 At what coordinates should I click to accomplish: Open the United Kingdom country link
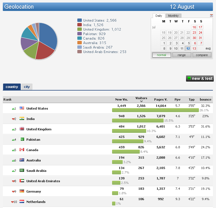tap(39, 129)
